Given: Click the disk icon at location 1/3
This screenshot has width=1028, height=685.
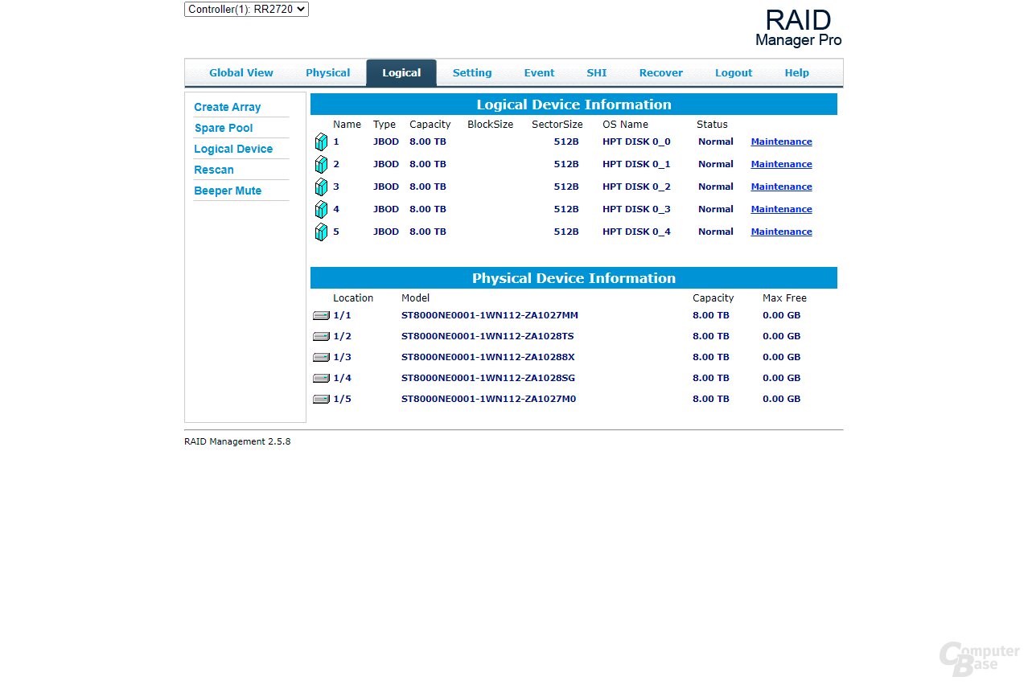Looking at the screenshot, I should (321, 358).
